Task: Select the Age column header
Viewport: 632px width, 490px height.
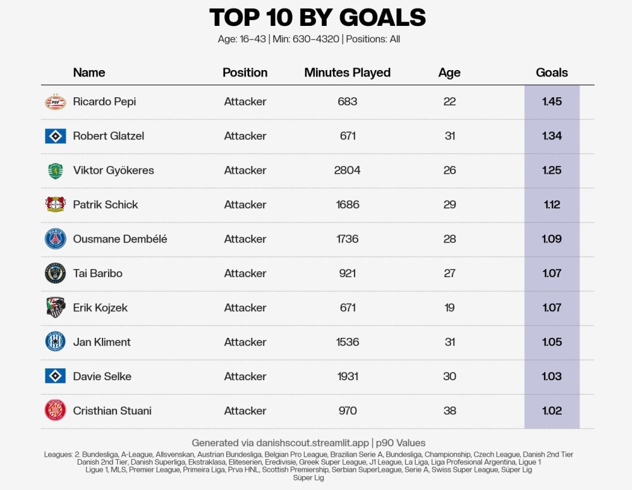Action: pos(449,73)
